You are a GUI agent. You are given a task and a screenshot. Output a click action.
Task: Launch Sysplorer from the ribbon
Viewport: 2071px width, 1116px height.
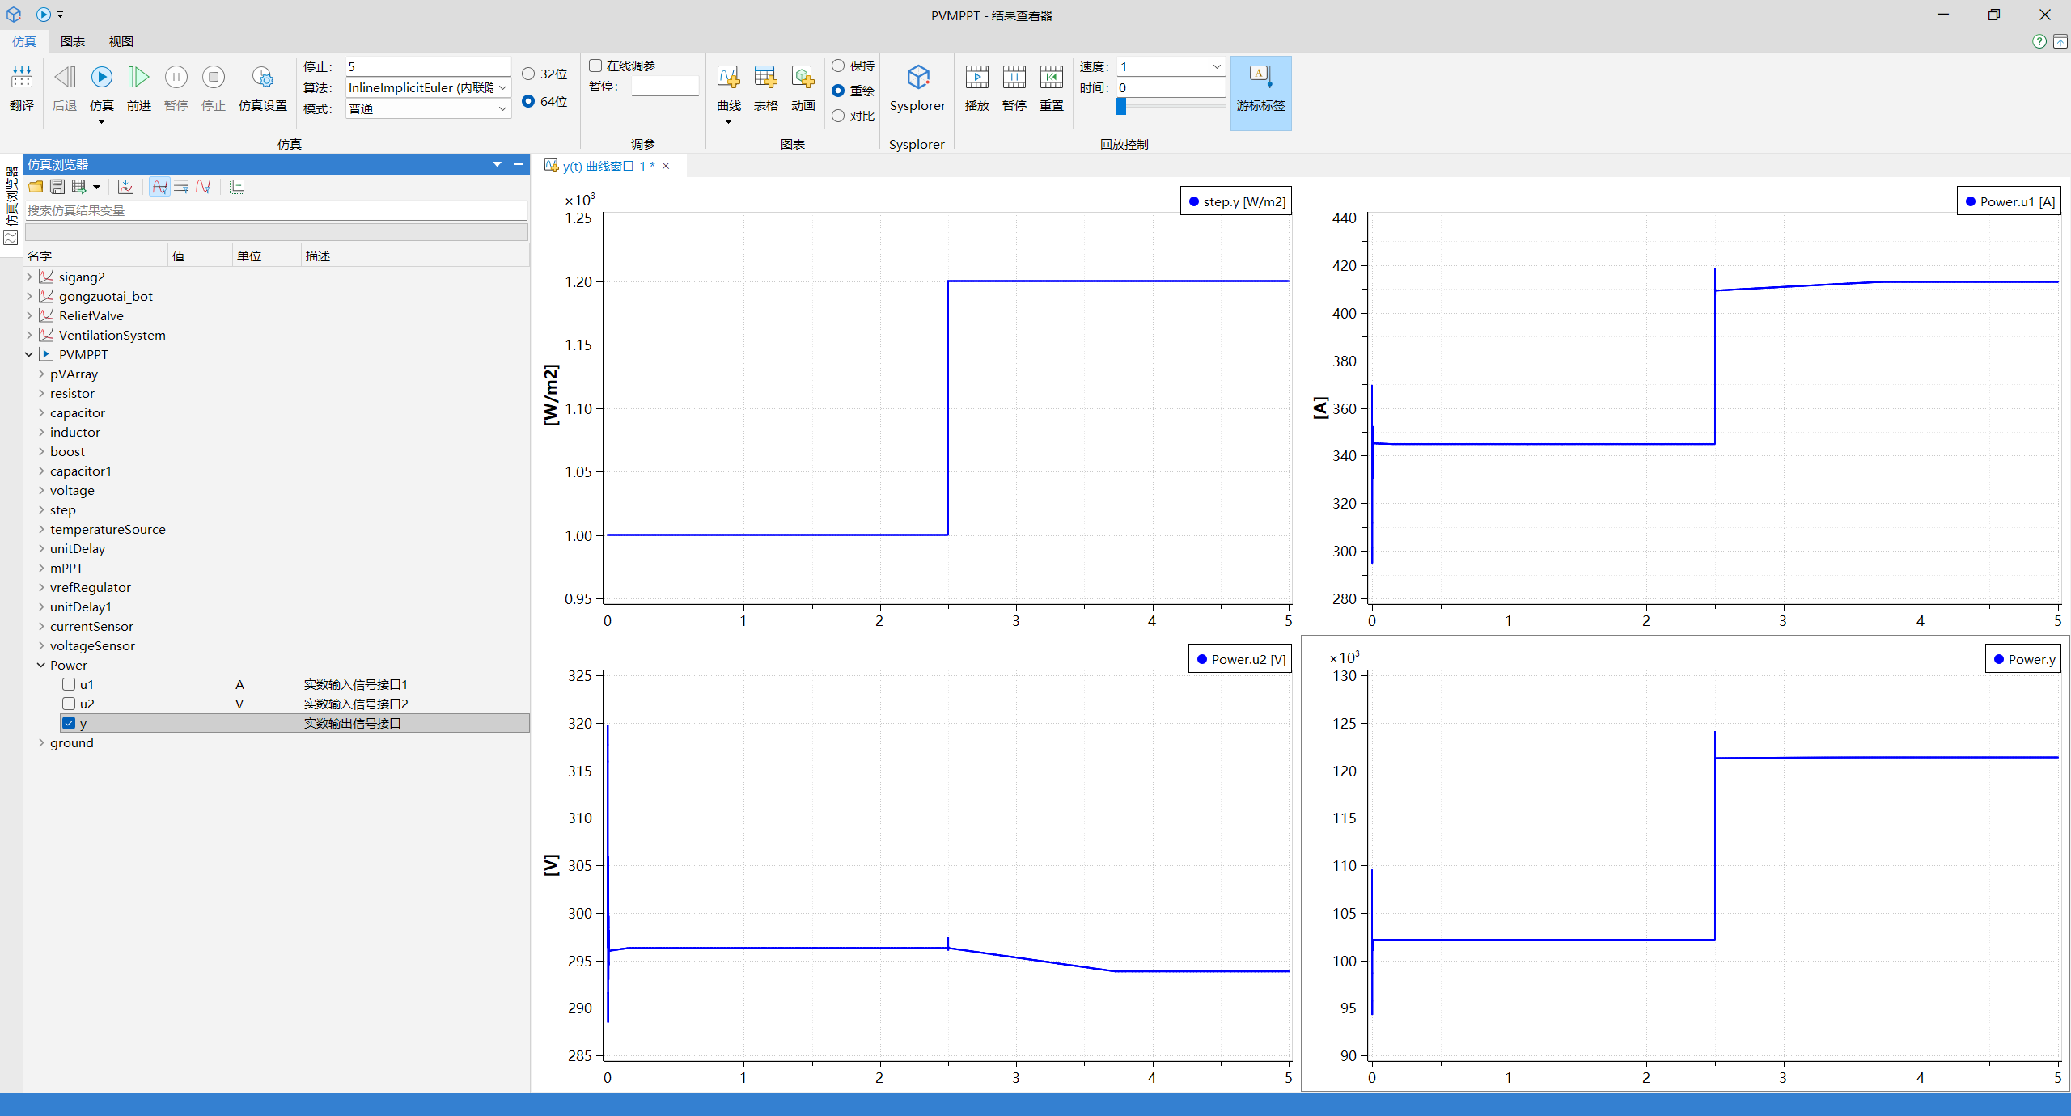click(x=917, y=78)
